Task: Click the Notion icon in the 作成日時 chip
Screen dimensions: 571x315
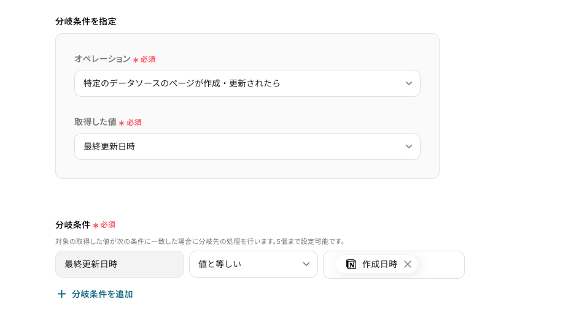Action: 351,264
